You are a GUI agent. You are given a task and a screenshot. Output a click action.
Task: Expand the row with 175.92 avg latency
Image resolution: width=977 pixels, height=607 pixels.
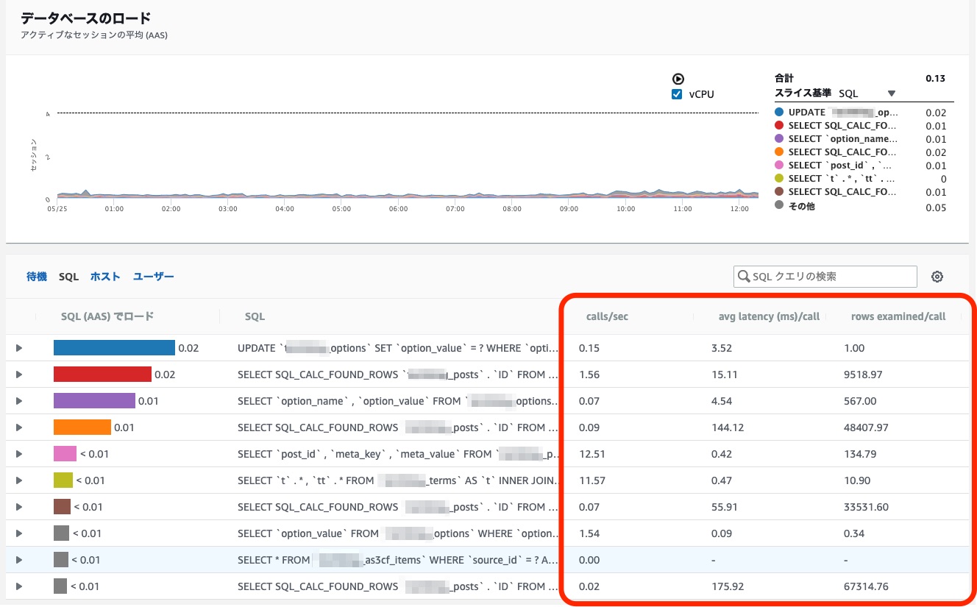coord(19,586)
